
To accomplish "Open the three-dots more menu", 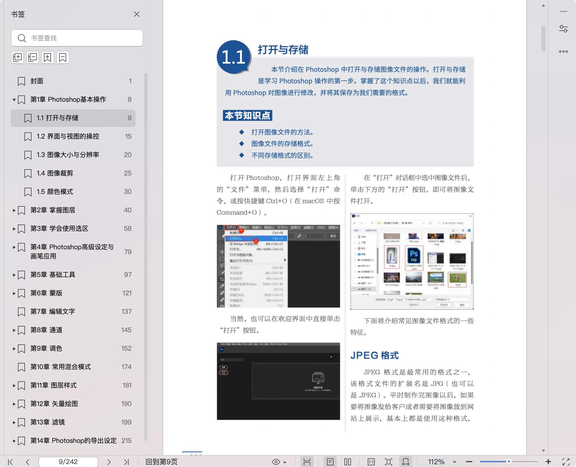I will (x=563, y=52).
